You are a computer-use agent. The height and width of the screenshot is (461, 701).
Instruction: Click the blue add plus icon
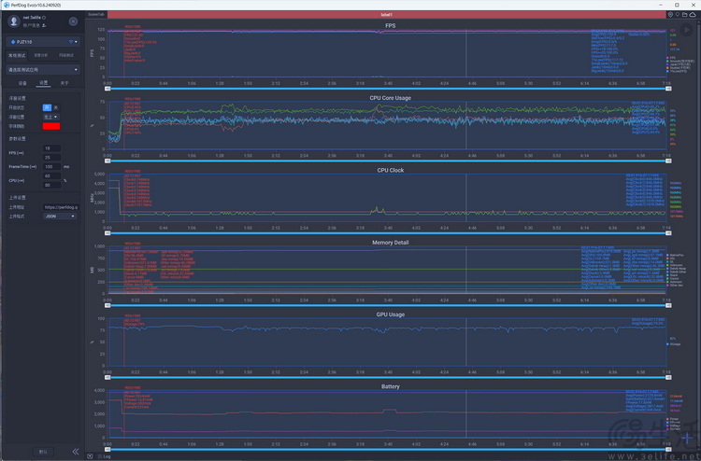(687, 438)
